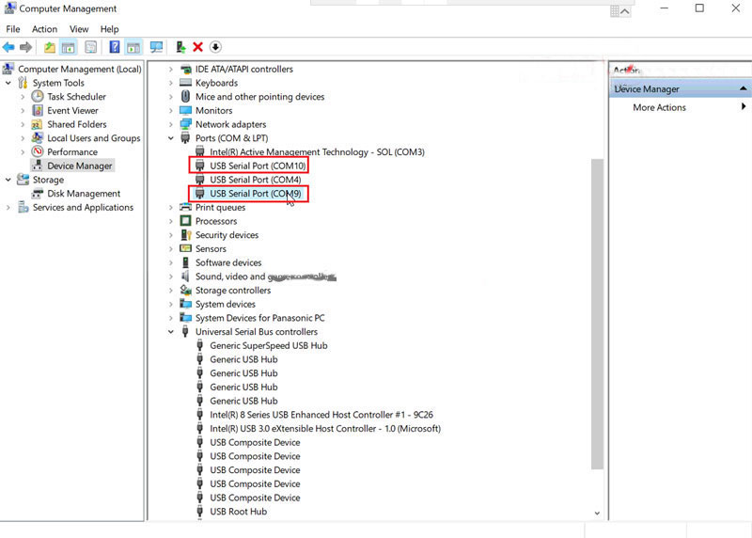Collapse the System Tools tree node
752x538 pixels.
(x=8, y=83)
